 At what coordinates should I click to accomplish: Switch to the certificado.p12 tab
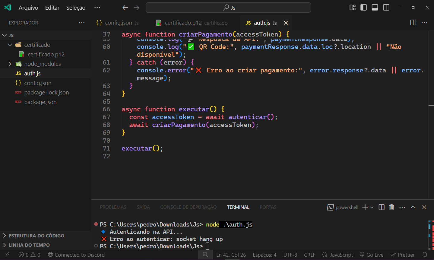[x=192, y=23]
